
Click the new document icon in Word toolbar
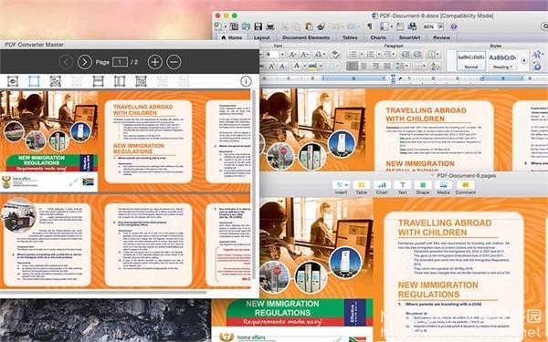(218, 26)
